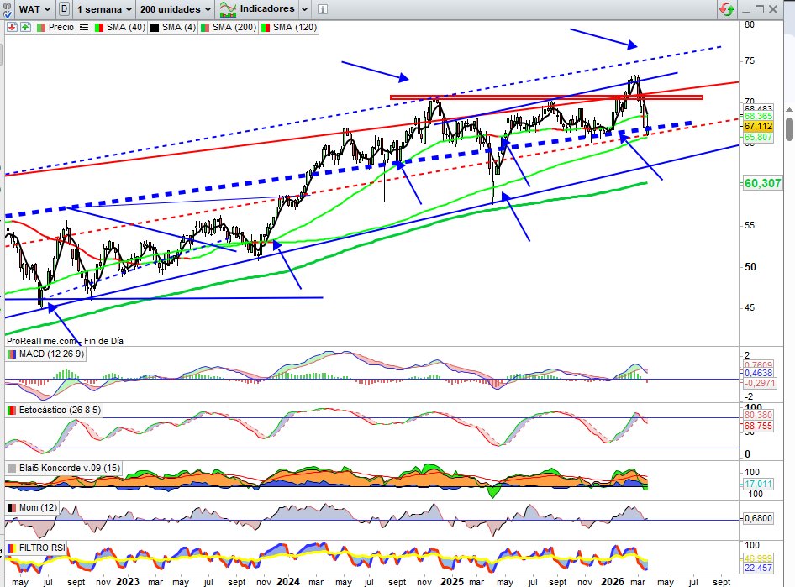This screenshot has width=795, height=587.
Task: Select the SMA (40) indicator label
Action: (x=126, y=28)
